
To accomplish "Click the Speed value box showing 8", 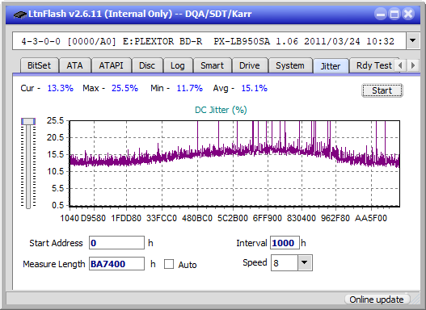I will 285,262.
